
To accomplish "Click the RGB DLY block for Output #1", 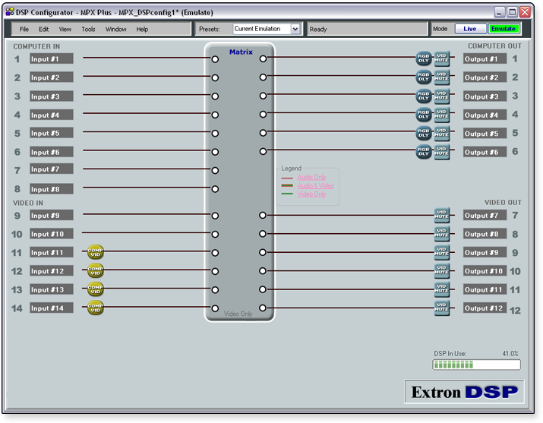I will point(423,58).
